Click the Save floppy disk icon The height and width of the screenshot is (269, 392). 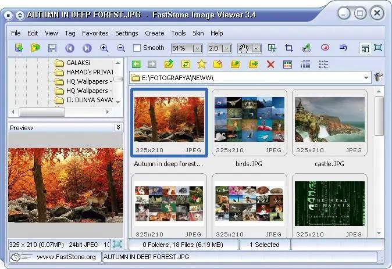click(52, 48)
